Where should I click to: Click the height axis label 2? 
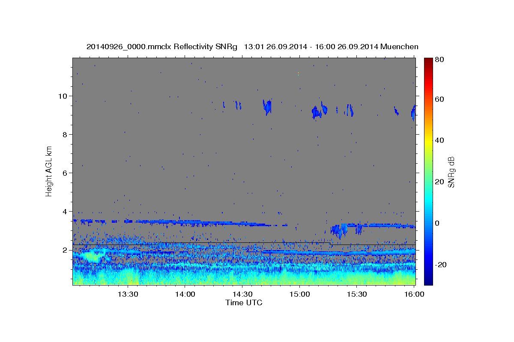point(65,250)
